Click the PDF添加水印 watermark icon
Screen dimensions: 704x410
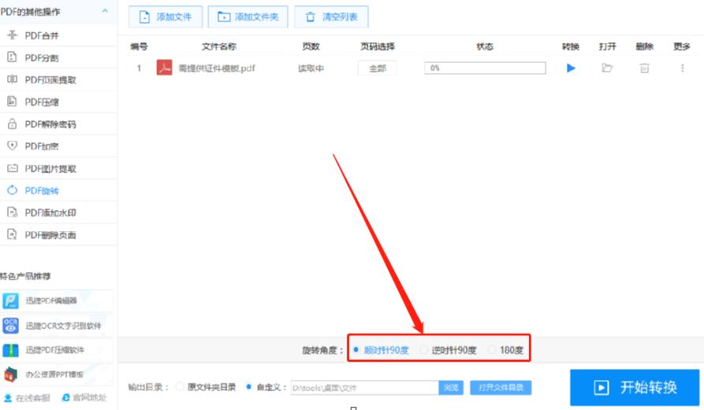click(12, 212)
